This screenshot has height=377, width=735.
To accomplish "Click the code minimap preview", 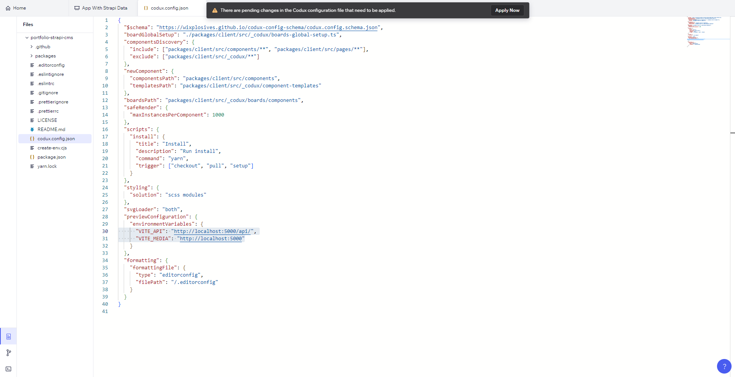I will [x=708, y=31].
